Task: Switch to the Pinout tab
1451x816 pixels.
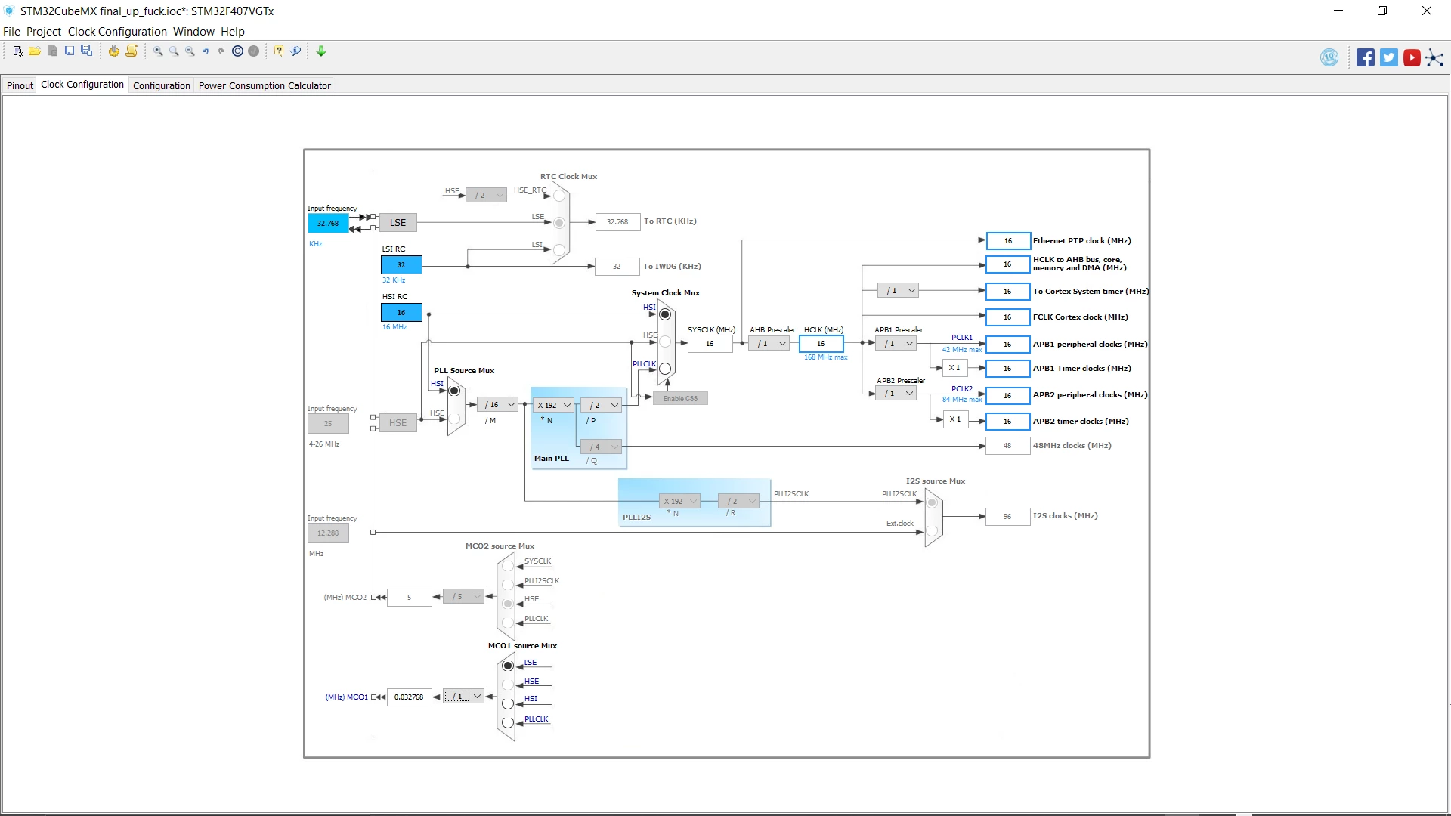Action: 20,85
